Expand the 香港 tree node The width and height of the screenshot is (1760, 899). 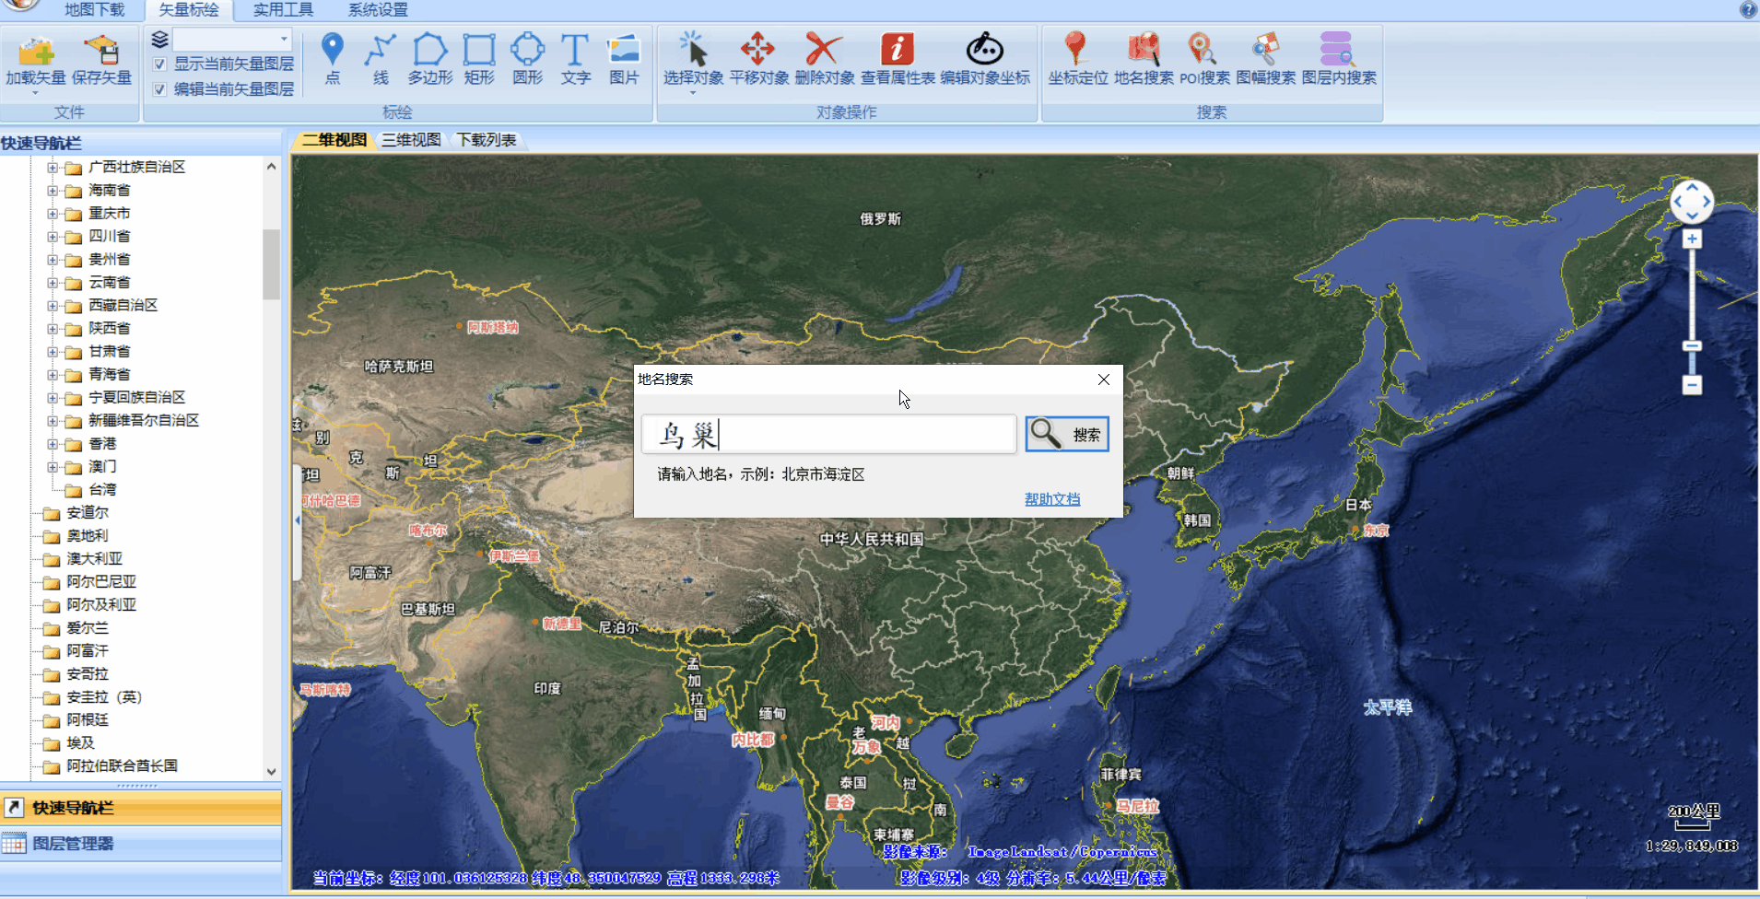point(53,444)
